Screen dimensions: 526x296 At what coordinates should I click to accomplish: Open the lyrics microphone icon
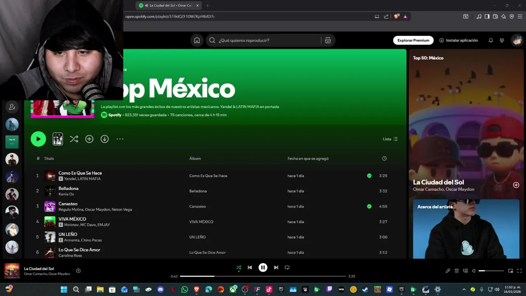point(448,271)
